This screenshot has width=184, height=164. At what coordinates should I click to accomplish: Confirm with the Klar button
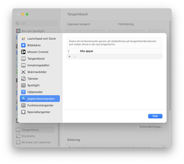[x=155, y=116]
